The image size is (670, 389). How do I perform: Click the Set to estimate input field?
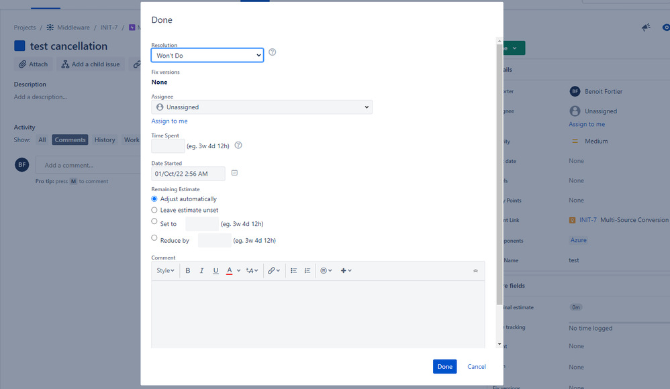click(202, 224)
